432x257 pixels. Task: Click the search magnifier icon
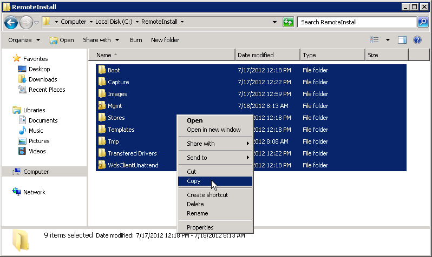point(423,22)
